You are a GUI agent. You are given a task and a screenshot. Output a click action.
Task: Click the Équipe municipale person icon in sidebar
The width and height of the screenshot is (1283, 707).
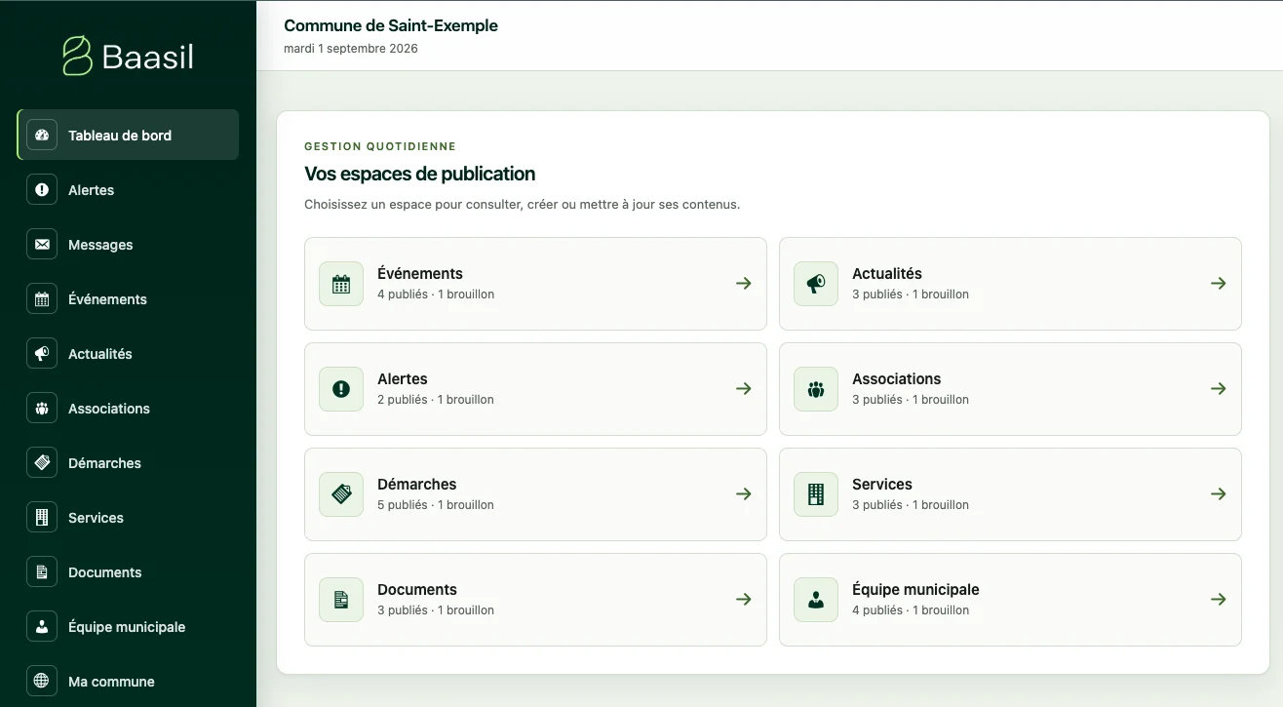[42, 627]
